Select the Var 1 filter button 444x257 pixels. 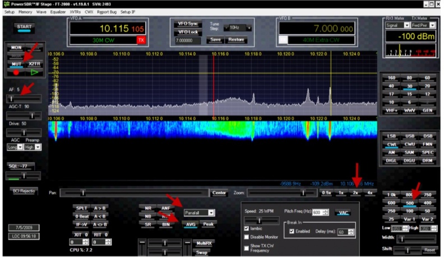point(409,219)
